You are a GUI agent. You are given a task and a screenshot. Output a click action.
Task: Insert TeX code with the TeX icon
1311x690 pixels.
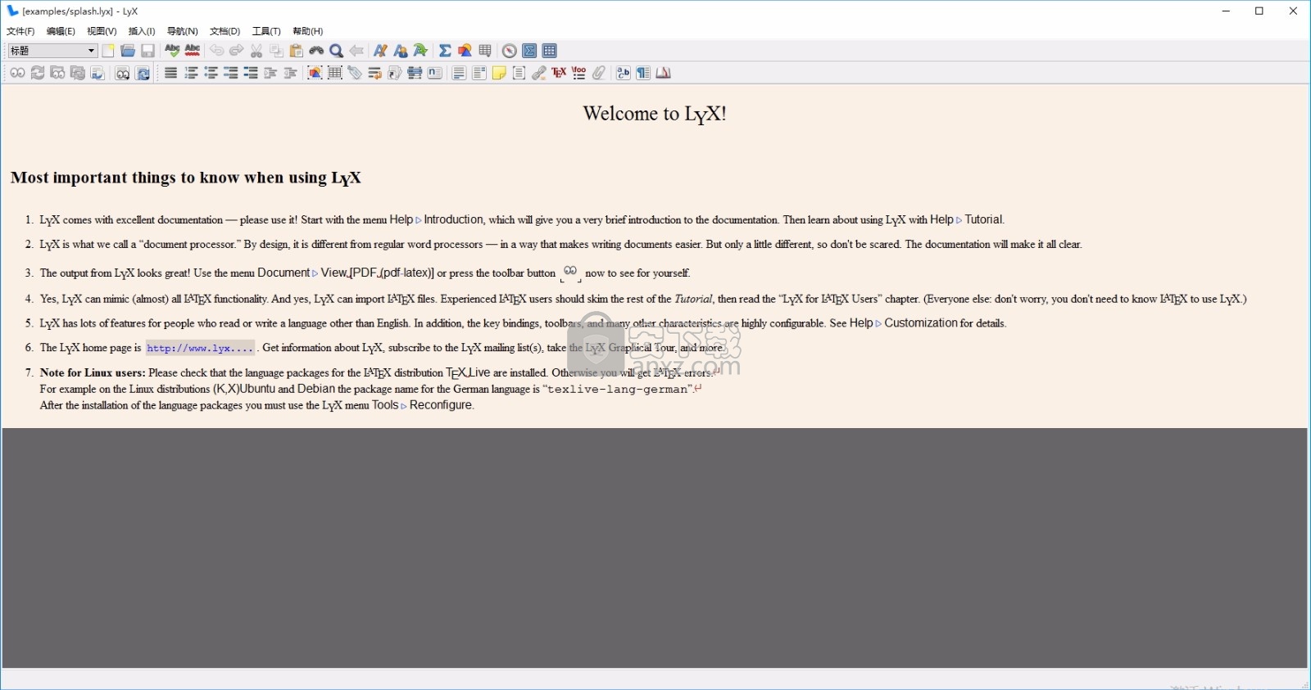[559, 73]
